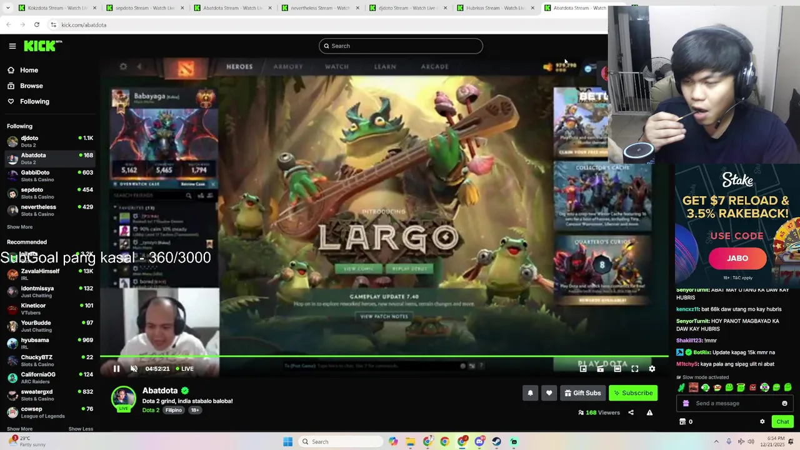800x450 pixels.
Task: Close the Kokzdota Stream tab
Action: (95, 8)
